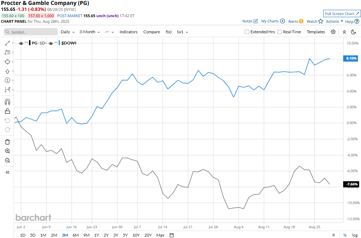
Task: Zoom in on the chart
Action: tap(7, 151)
